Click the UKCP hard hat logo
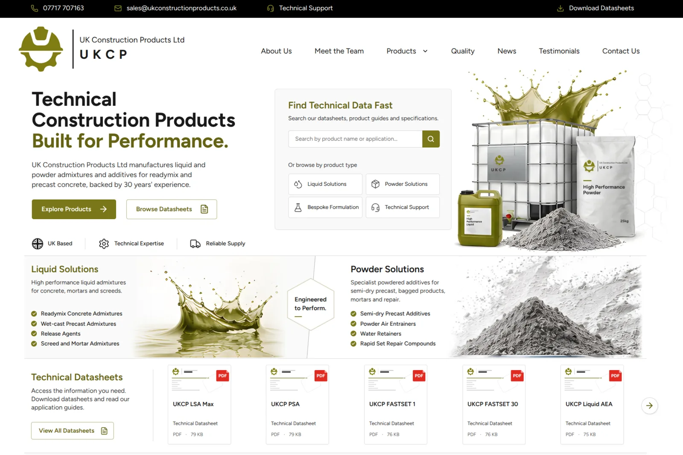This screenshot has width=683, height=455. [x=41, y=49]
